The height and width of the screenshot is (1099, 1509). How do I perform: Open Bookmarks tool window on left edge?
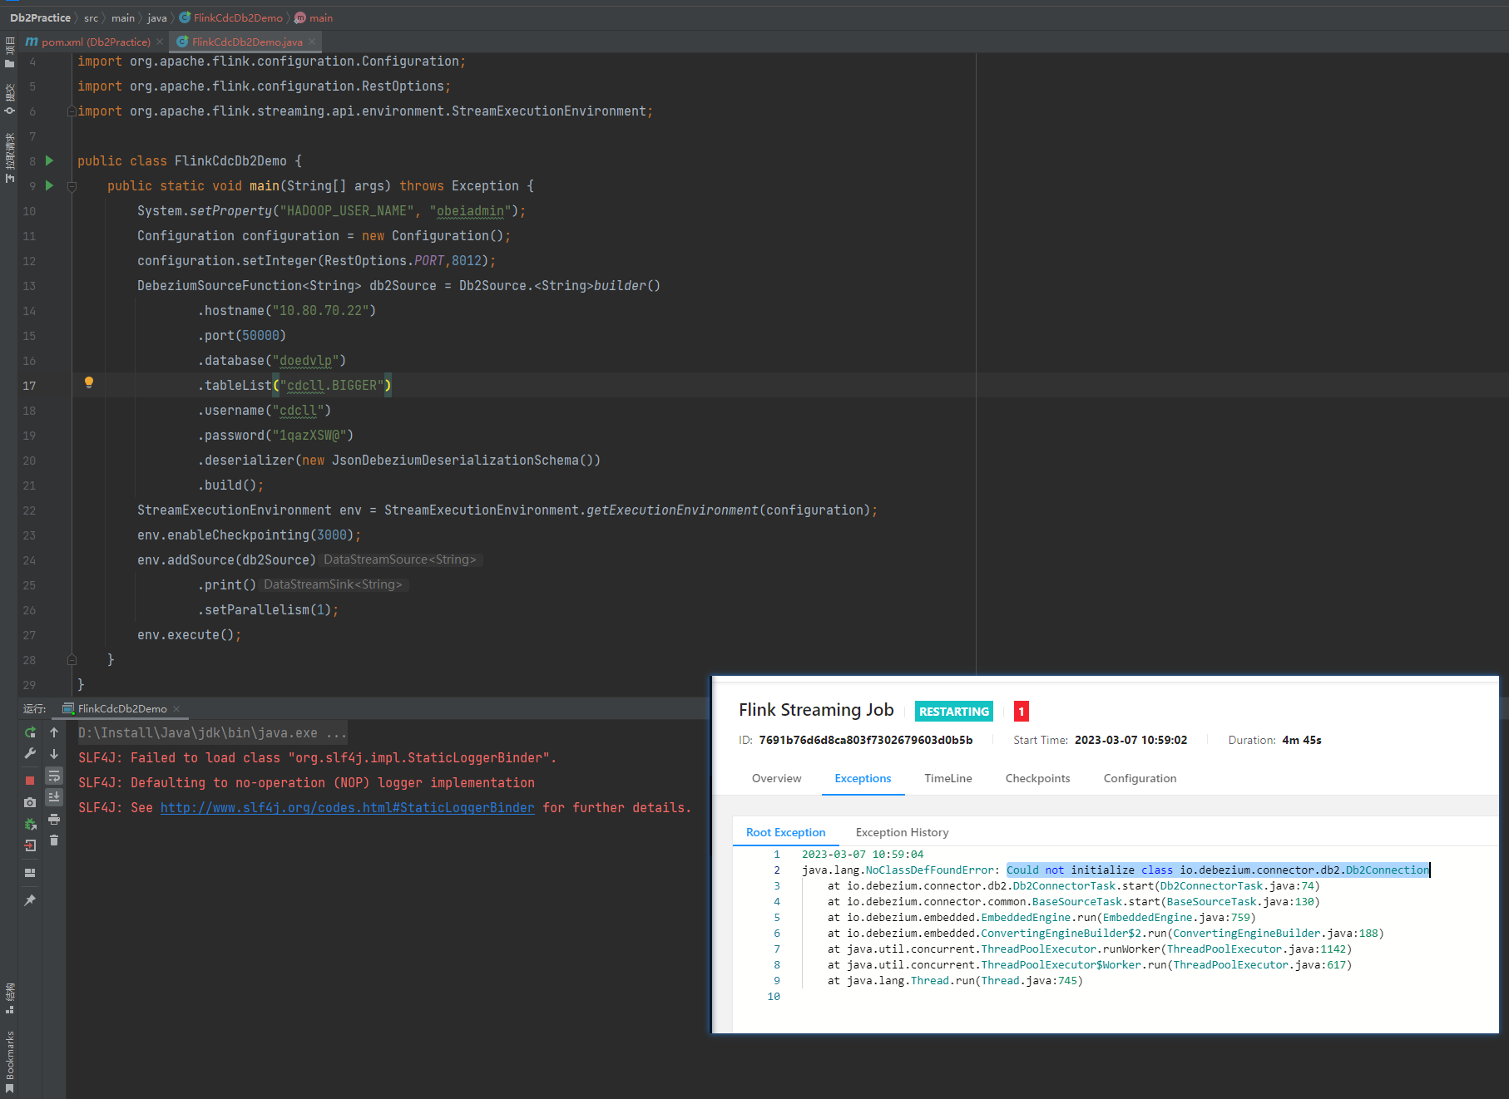click(x=10, y=1062)
